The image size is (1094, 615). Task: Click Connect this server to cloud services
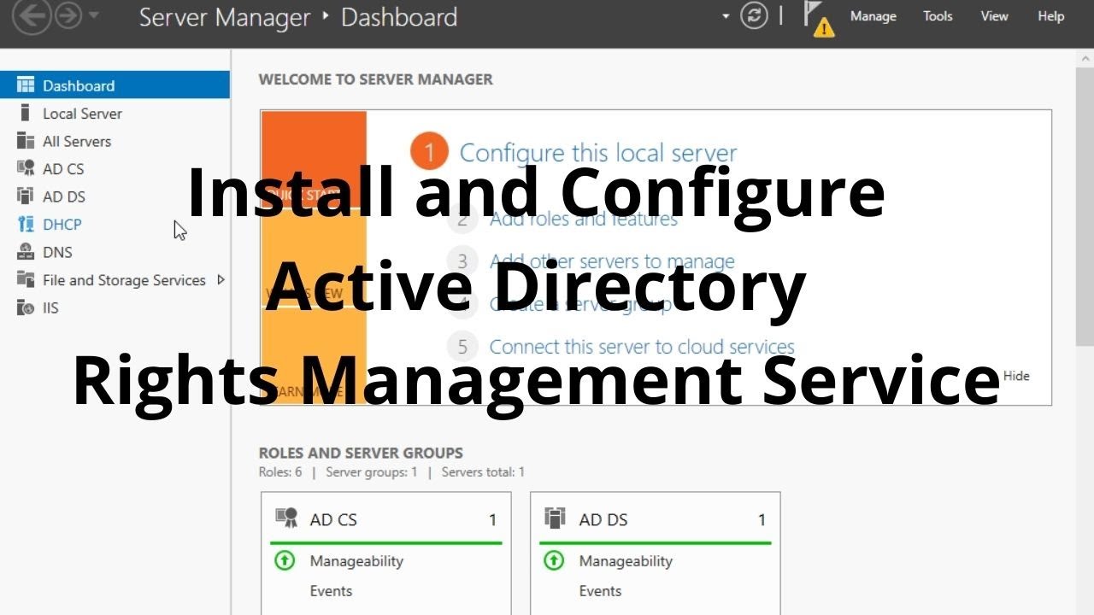(x=642, y=347)
